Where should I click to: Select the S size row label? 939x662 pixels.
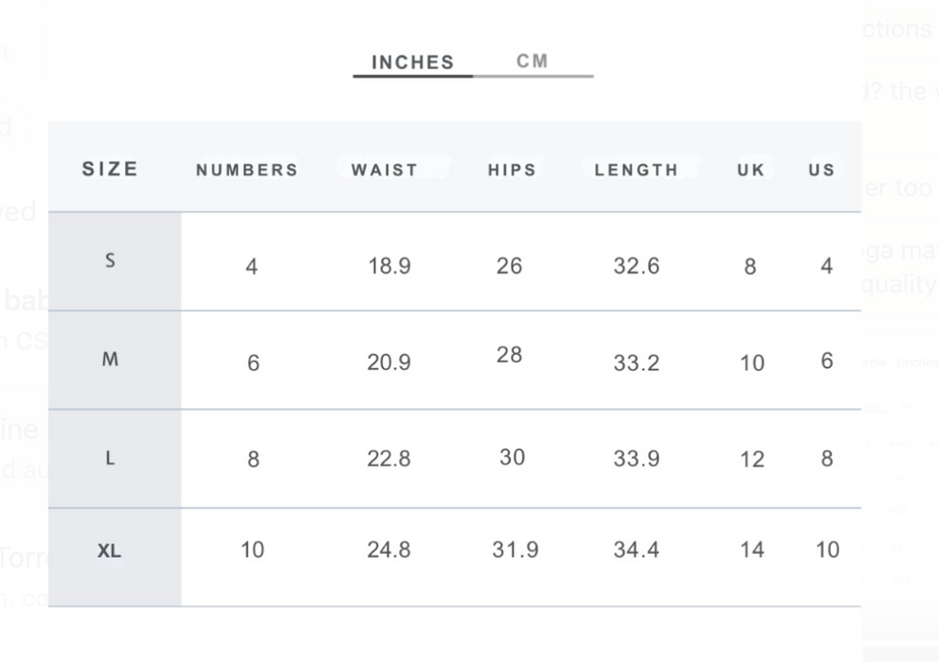point(110,261)
